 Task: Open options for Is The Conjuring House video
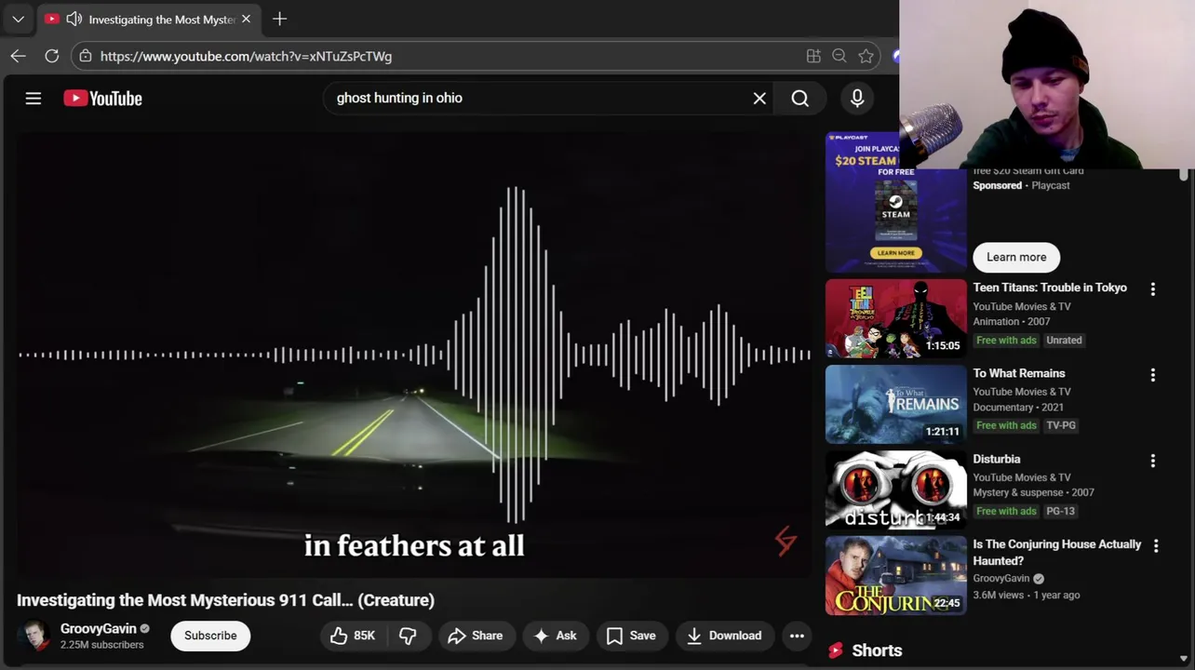coord(1155,546)
